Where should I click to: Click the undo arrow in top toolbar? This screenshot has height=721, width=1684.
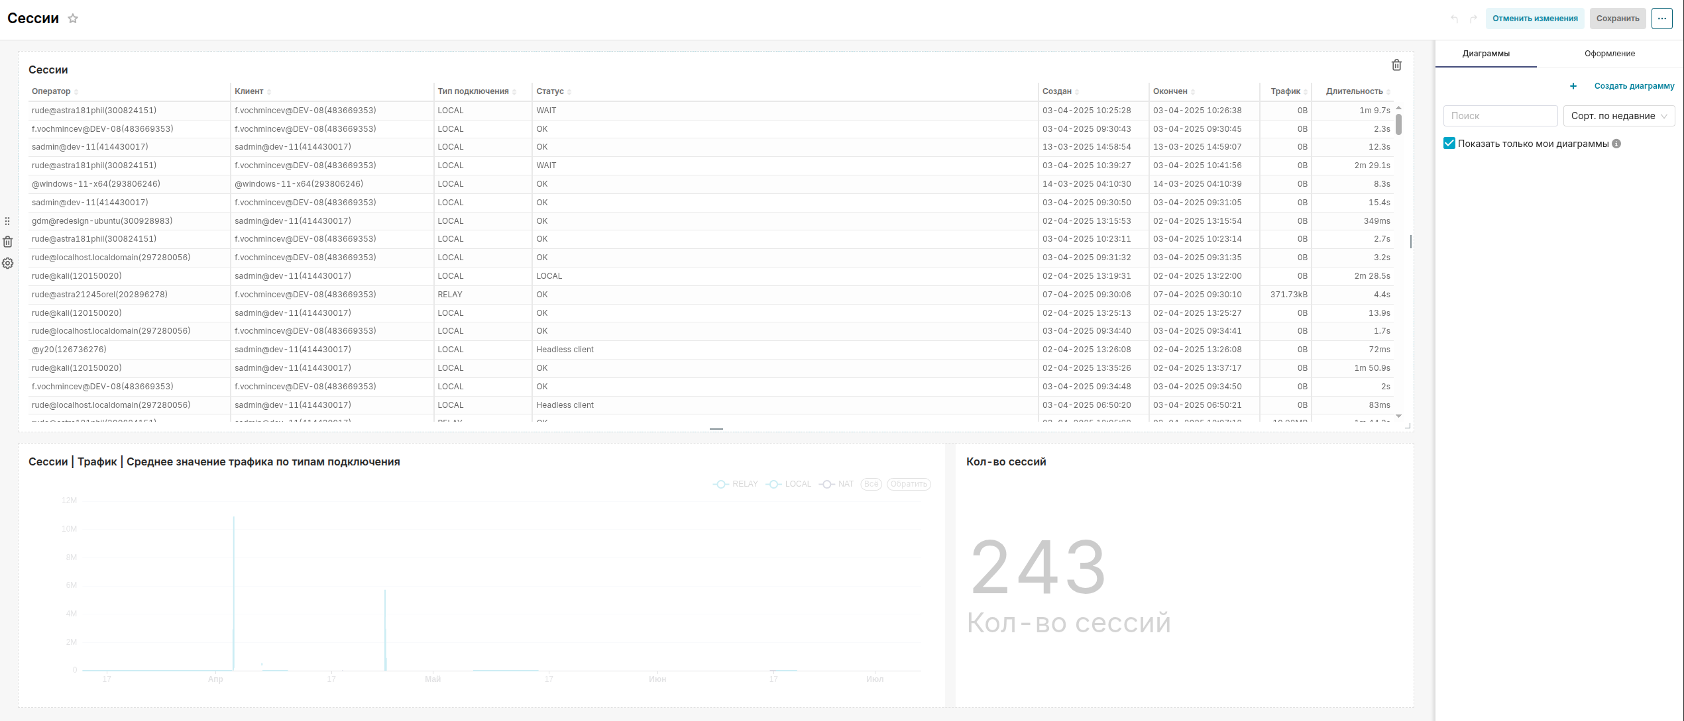click(x=1454, y=19)
